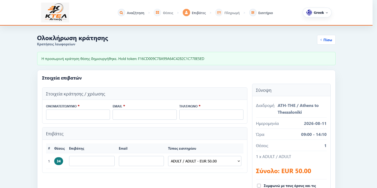Click the ticket QR step icon
Image resolution: width=377 pixels, height=188 pixels.
pos(253,13)
